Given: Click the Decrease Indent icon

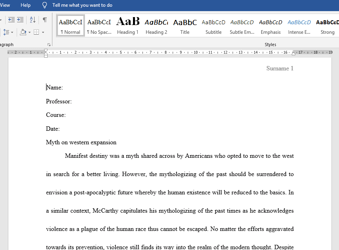Looking at the screenshot, I should 11,20.
